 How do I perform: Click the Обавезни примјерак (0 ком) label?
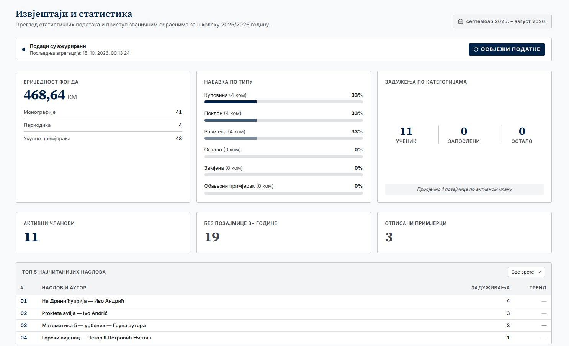point(239,186)
